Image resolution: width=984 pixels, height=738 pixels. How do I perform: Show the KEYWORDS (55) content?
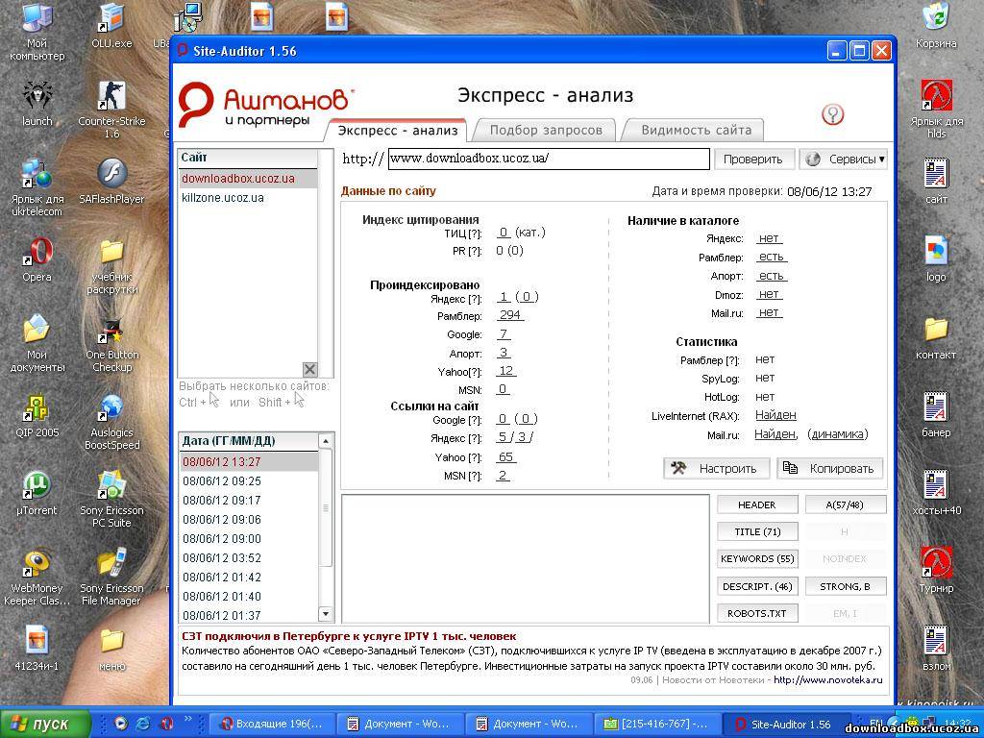(757, 558)
